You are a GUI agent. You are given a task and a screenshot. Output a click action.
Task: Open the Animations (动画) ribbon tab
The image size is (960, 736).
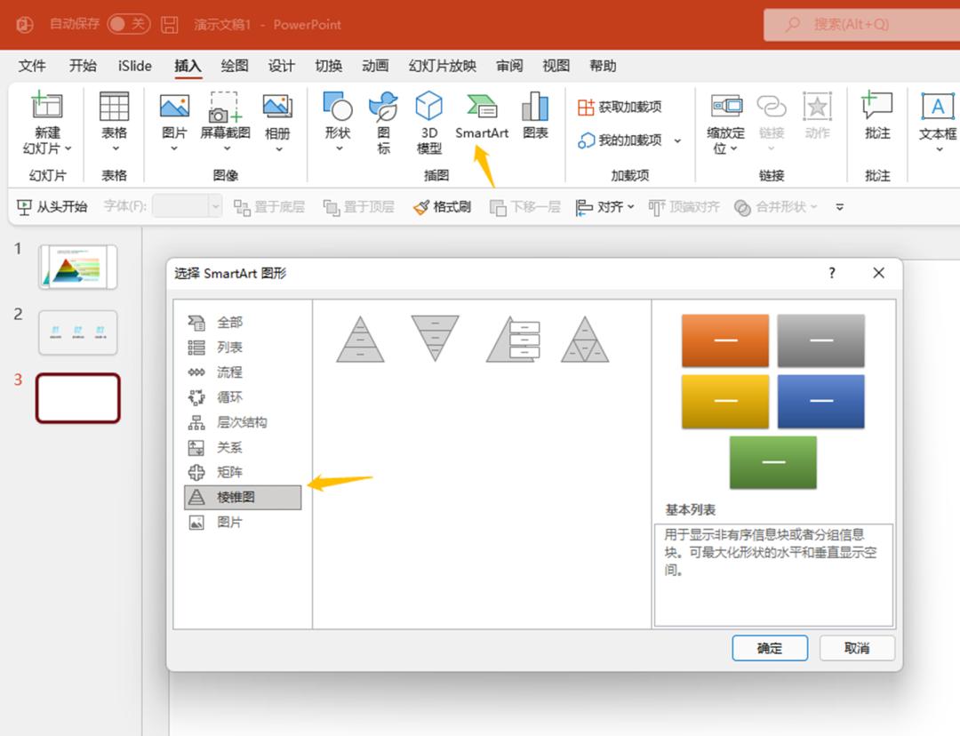click(375, 66)
